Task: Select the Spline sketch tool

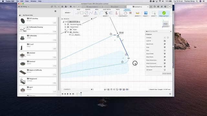Action: [91, 13]
